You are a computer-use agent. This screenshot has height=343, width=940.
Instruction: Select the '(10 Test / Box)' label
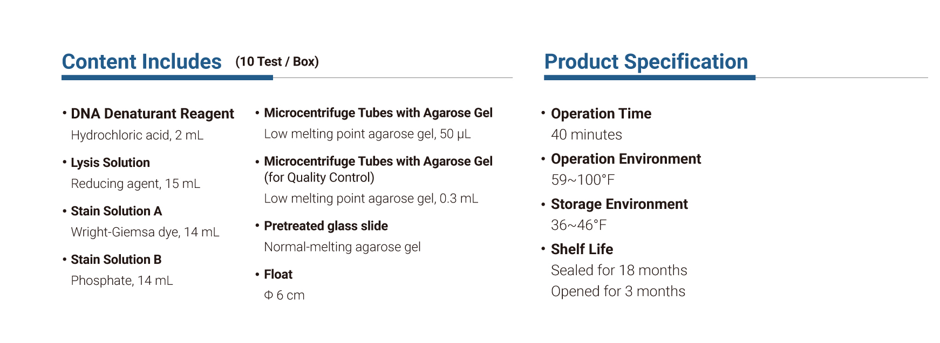[277, 62]
